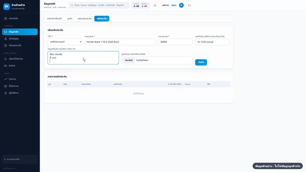Expand the collateral group dropdown

65,42
